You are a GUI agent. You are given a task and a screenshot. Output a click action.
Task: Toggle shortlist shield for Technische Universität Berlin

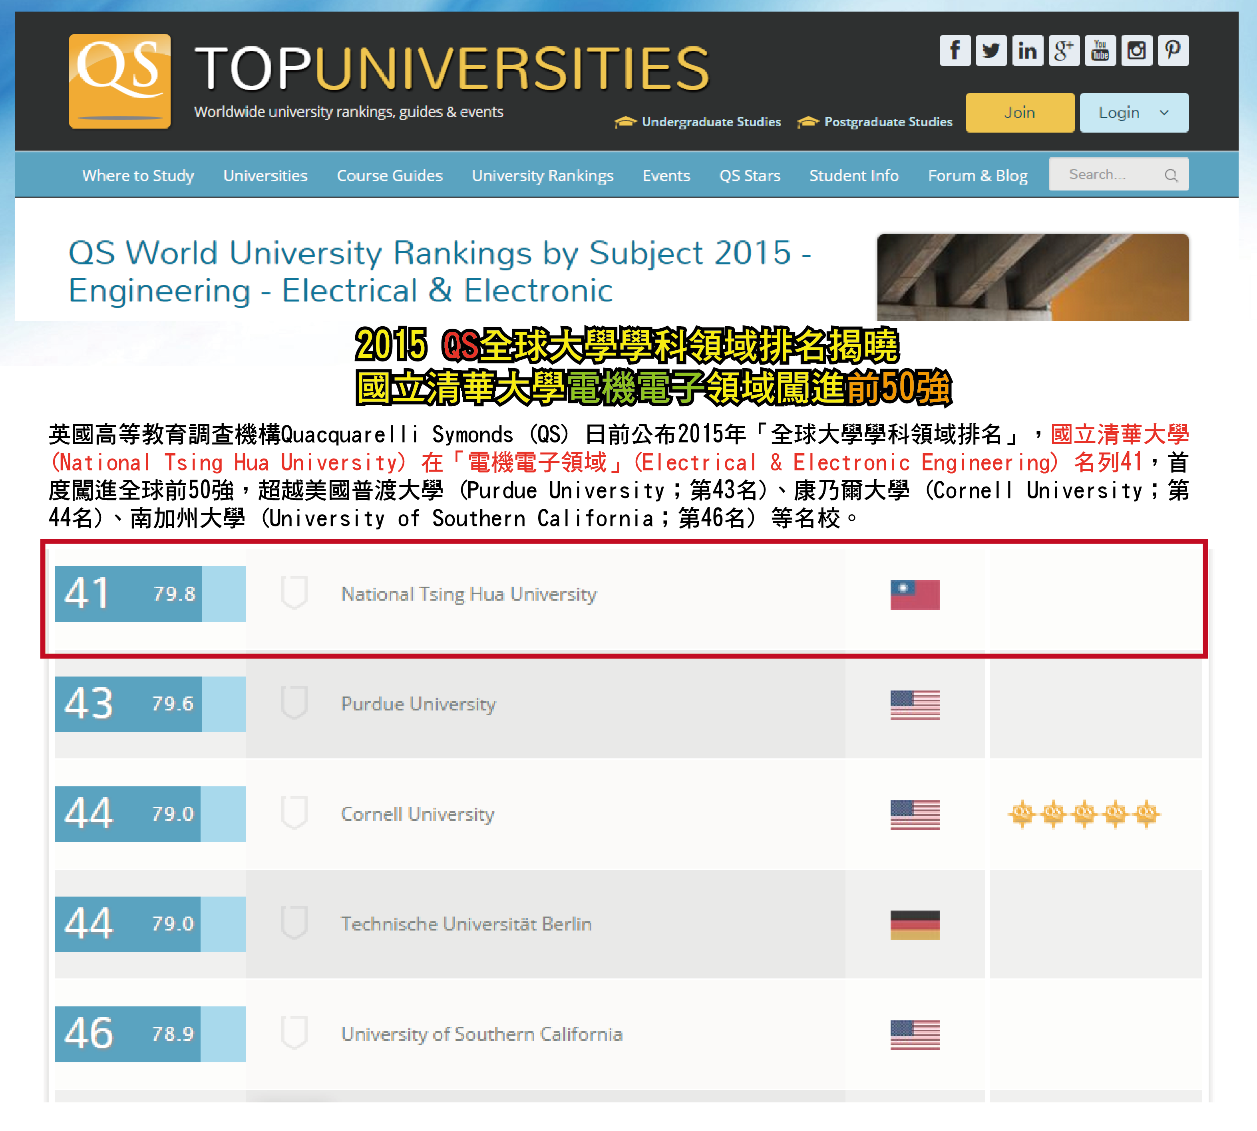click(x=294, y=922)
